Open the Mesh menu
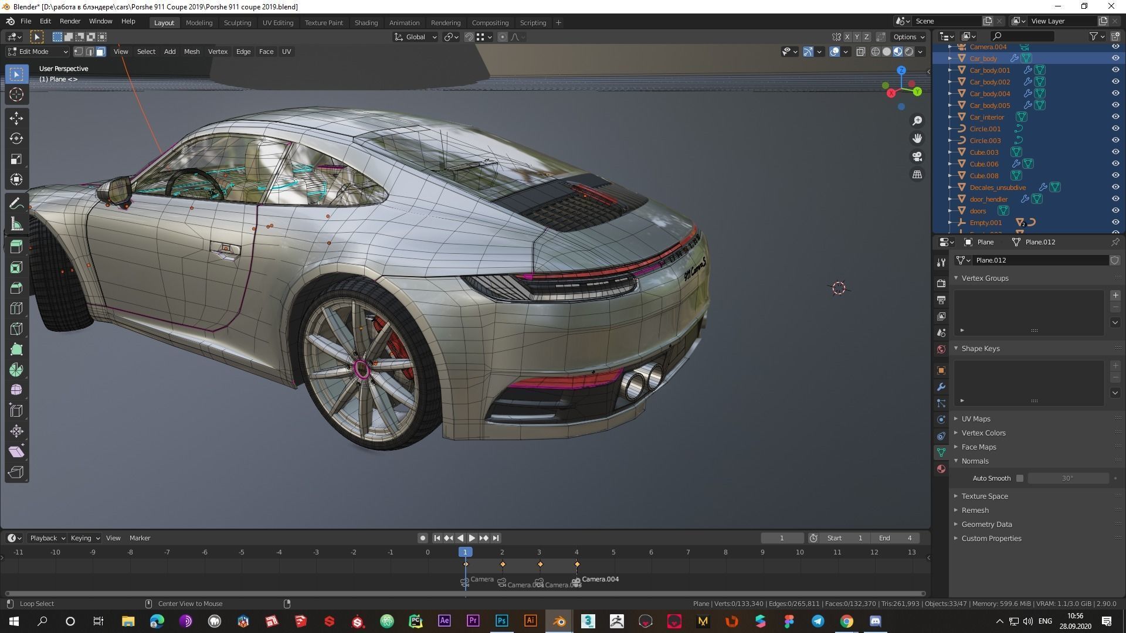 [x=192, y=52]
